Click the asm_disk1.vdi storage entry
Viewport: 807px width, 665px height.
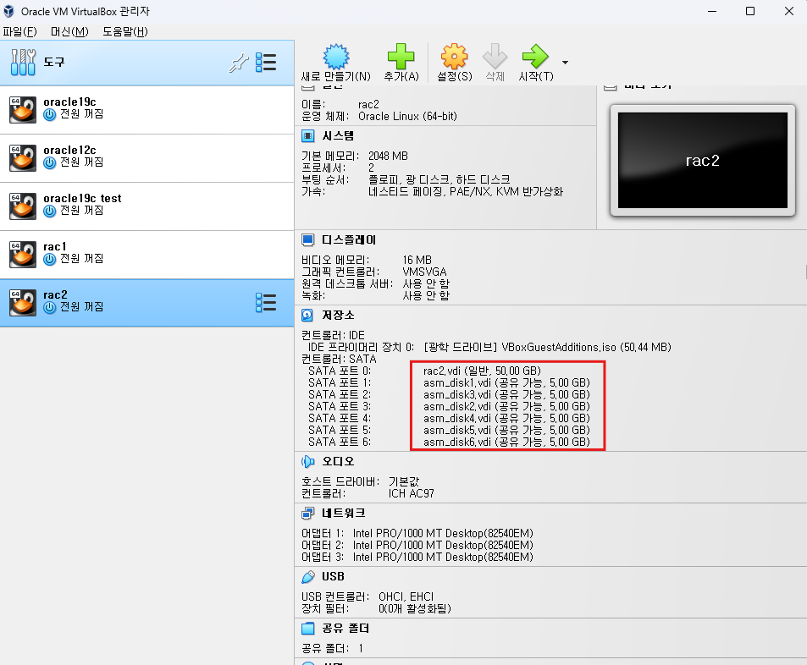pyautogui.click(x=506, y=382)
